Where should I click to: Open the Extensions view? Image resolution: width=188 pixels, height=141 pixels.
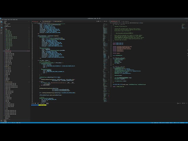(1, 33)
